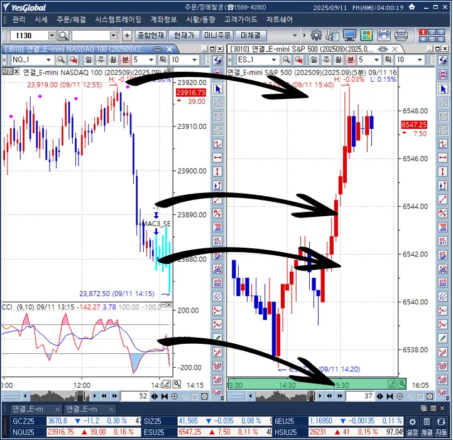Click red-marked search icon in NQ_1 chart
The width and height of the screenshot is (453, 440).
click(74, 60)
